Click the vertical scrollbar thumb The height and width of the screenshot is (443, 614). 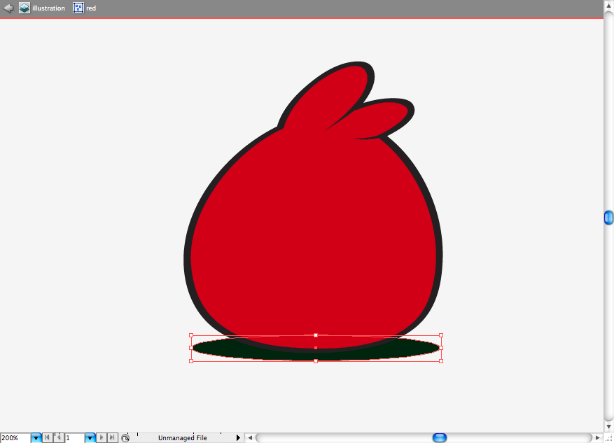point(608,218)
